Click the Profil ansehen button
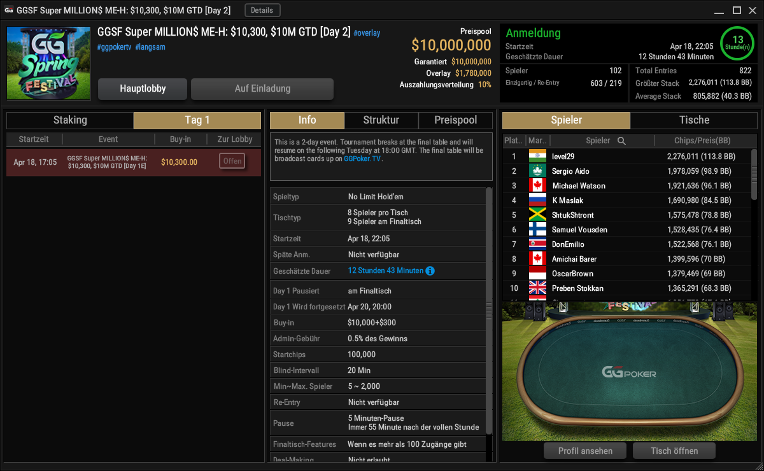 click(x=585, y=451)
